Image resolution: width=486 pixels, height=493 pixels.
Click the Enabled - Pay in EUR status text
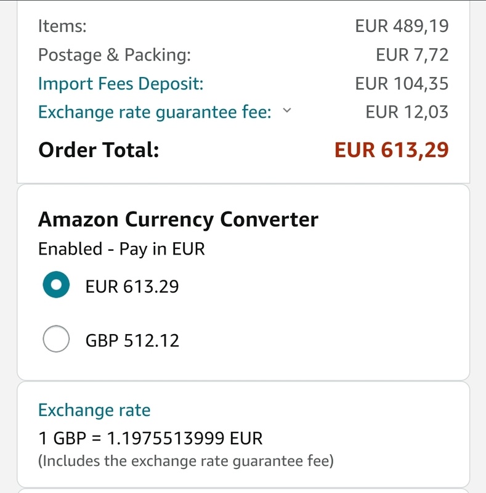pos(121,249)
